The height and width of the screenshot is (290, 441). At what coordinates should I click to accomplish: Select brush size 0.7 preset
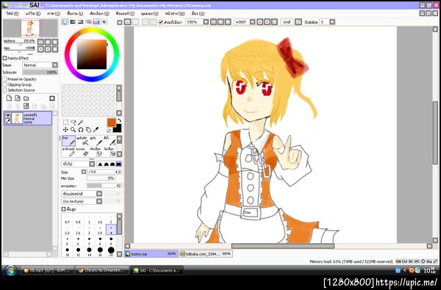tap(67, 220)
